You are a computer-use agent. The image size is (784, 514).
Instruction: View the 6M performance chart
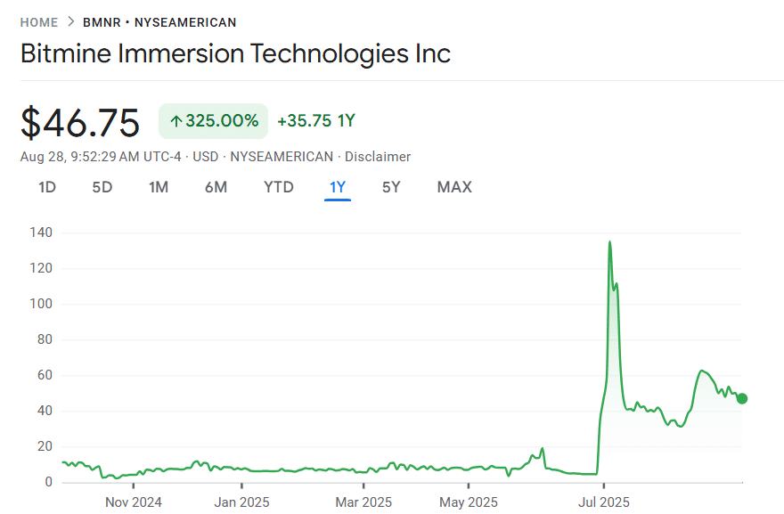[216, 187]
